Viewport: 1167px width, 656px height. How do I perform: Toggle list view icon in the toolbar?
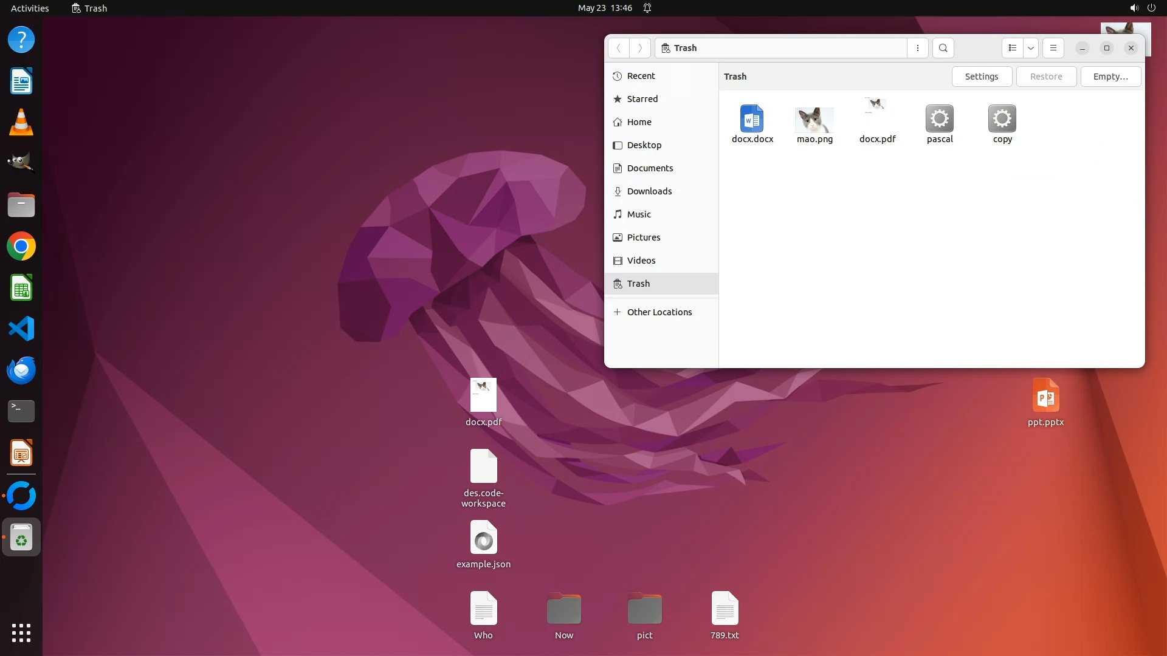[x=1012, y=48]
